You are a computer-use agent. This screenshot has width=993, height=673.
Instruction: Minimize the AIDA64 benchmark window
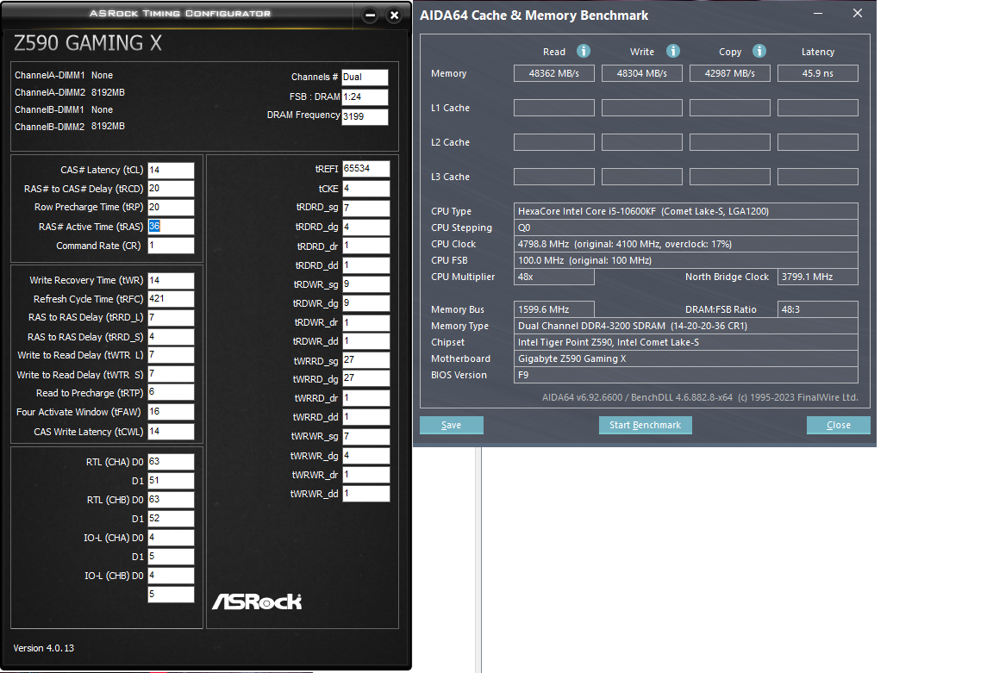[x=818, y=13]
